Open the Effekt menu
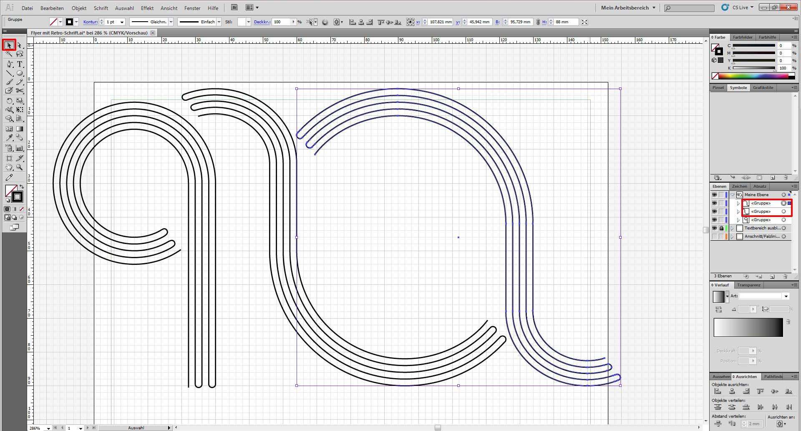This screenshot has width=801, height=431. pyautogui.click(x=147, y=8)
